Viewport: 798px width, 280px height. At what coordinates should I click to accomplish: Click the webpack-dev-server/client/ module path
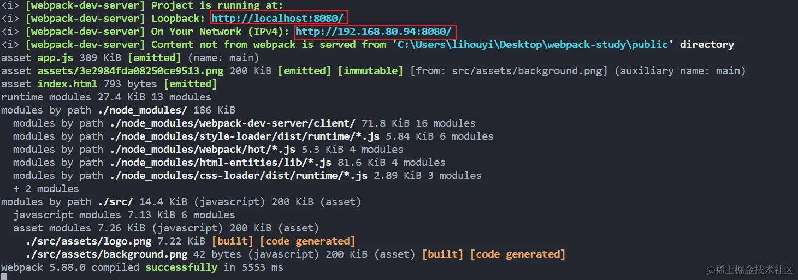tap(231, 123)
